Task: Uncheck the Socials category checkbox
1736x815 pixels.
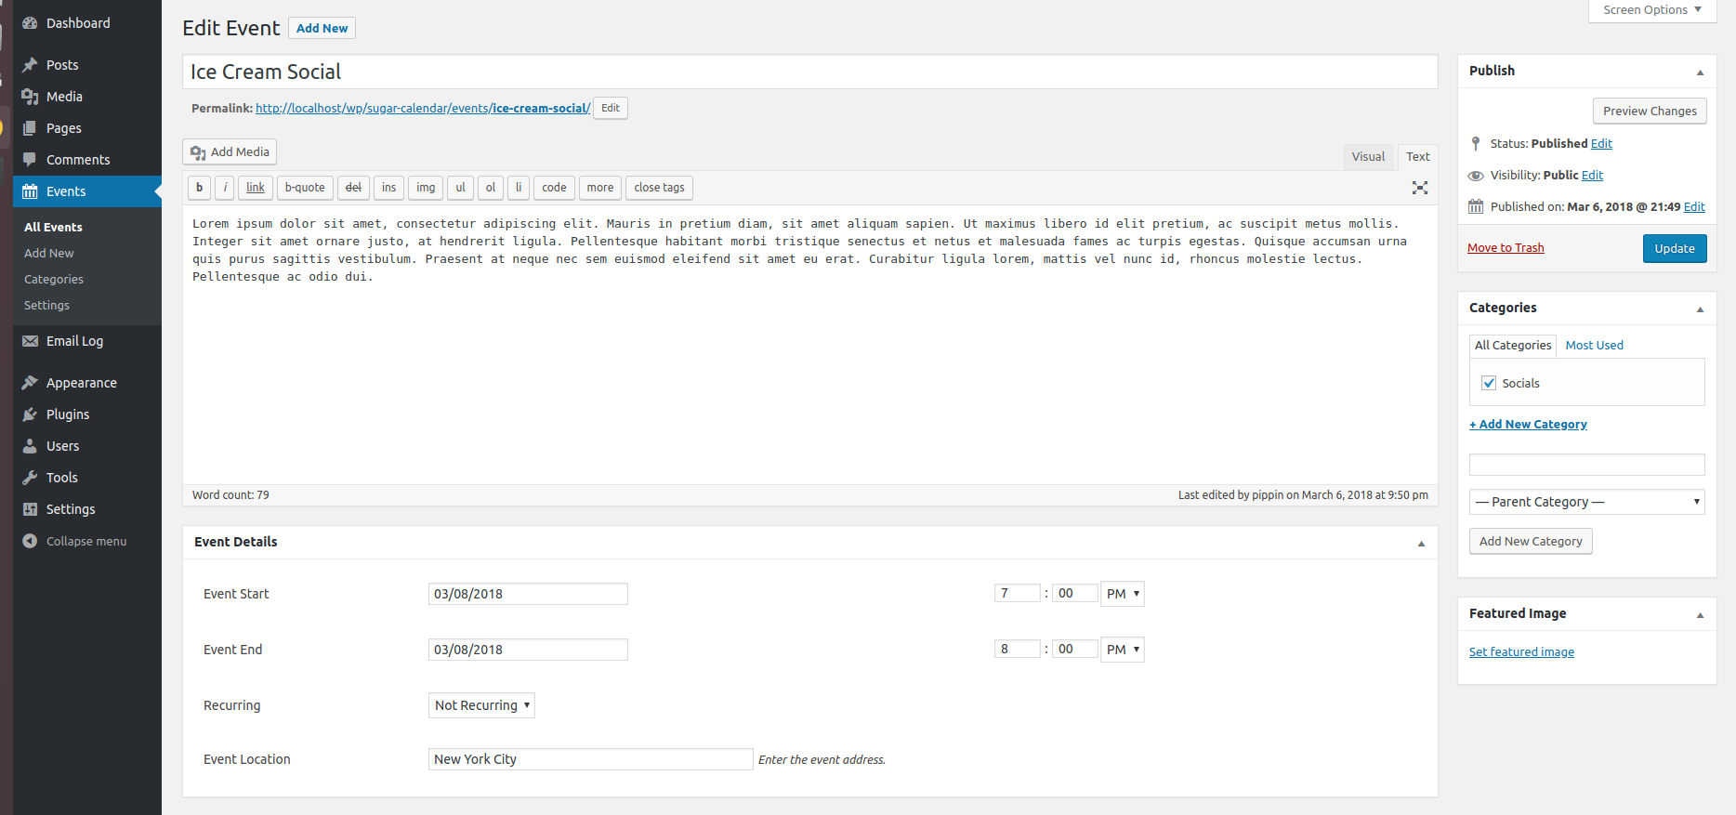Action: pos(1489,383)
